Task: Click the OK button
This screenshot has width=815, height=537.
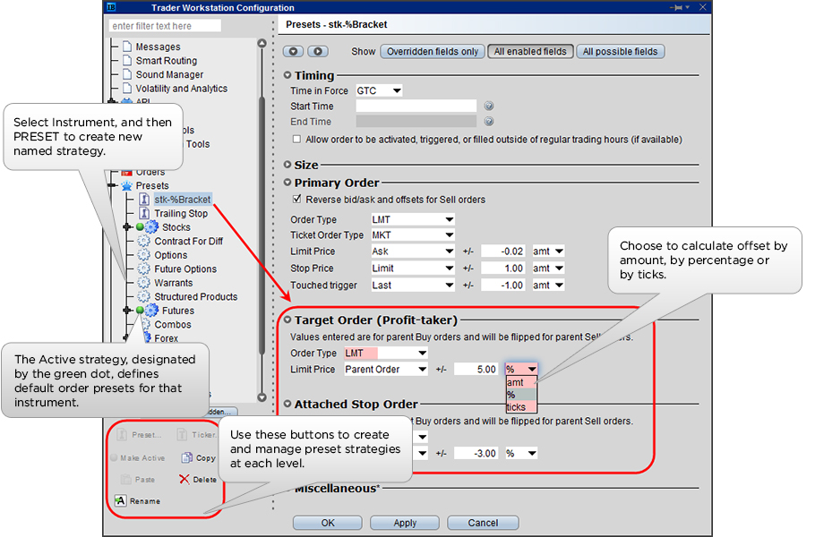Action: [x=328, y=523]
